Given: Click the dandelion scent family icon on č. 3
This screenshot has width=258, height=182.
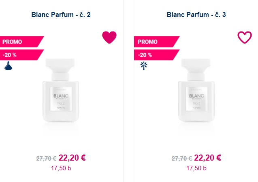Looking at the screenshot, I should coord(144,66).
